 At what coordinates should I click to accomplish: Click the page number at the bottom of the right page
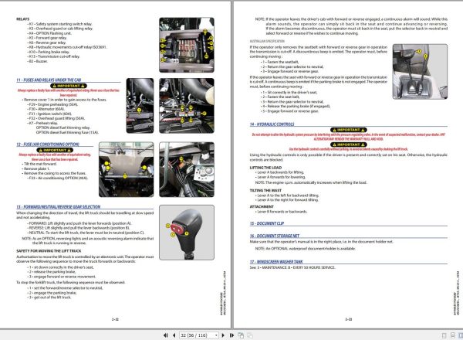click(x=349, y=319)
